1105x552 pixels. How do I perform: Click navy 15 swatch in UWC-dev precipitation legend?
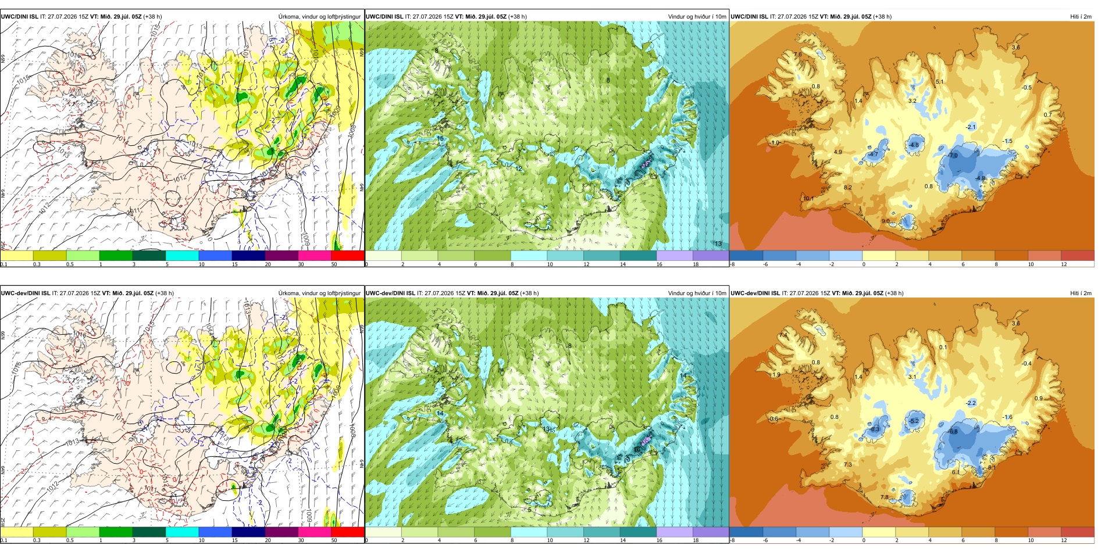pos(248,532)
